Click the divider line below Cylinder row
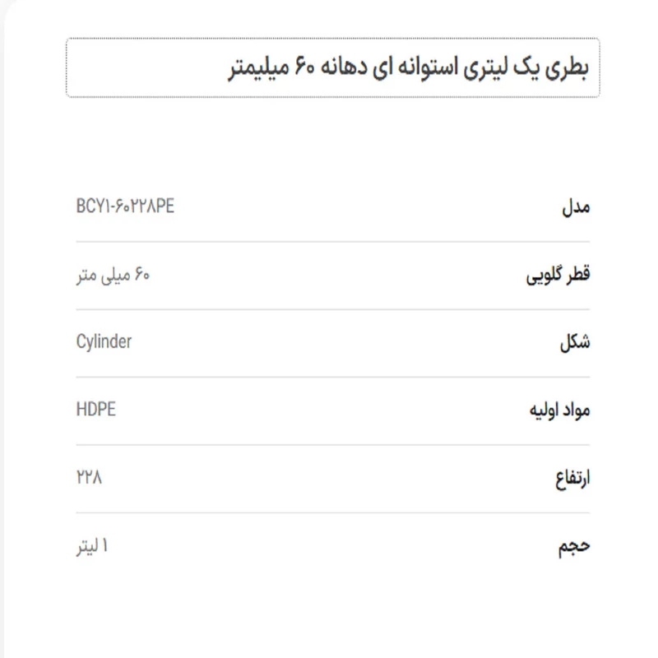This screenshot has width=658, height=658. 333,378
